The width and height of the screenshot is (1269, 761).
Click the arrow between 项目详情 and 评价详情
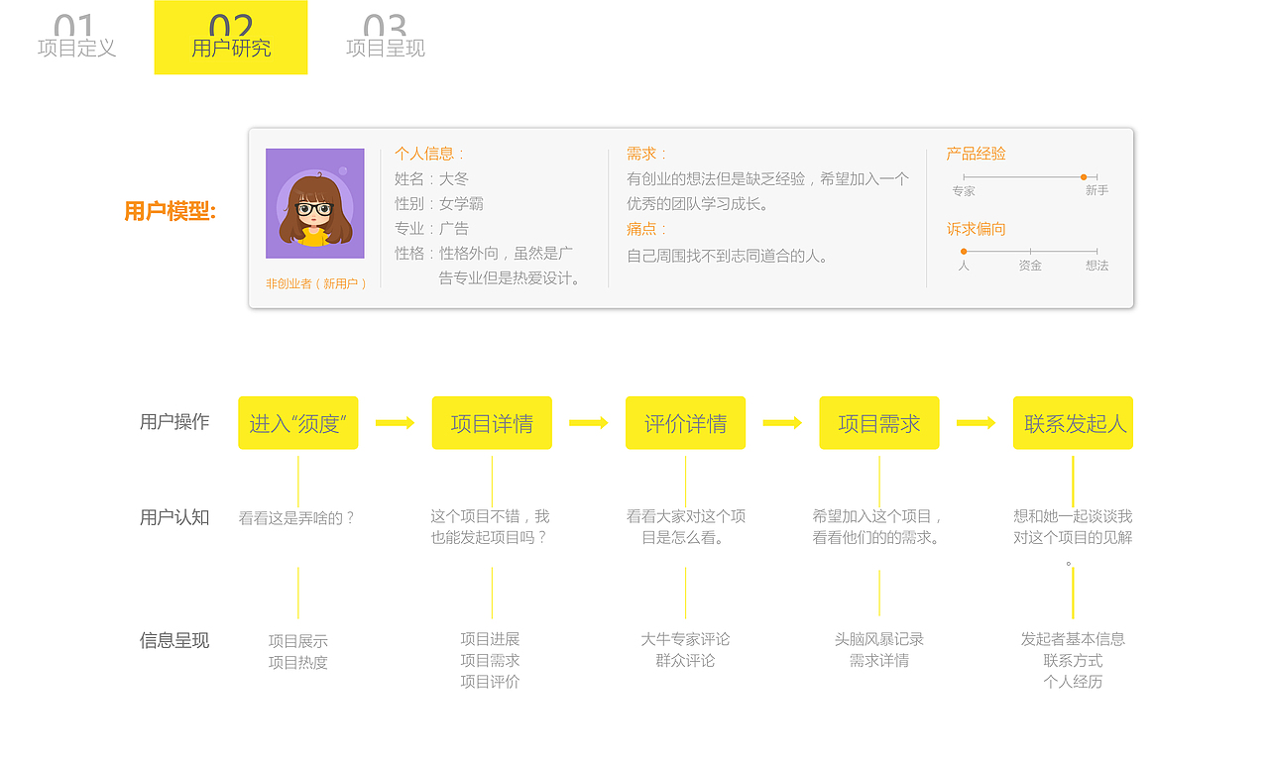tap(589, 423)
